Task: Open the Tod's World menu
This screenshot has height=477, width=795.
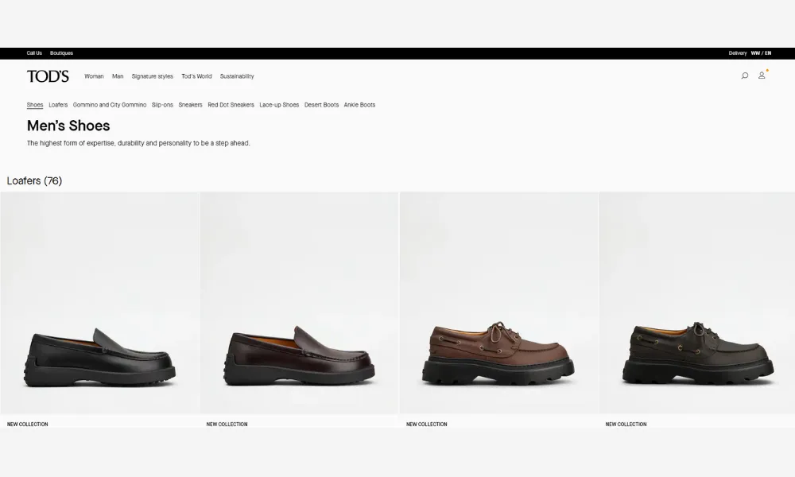Action: point(196,77)
